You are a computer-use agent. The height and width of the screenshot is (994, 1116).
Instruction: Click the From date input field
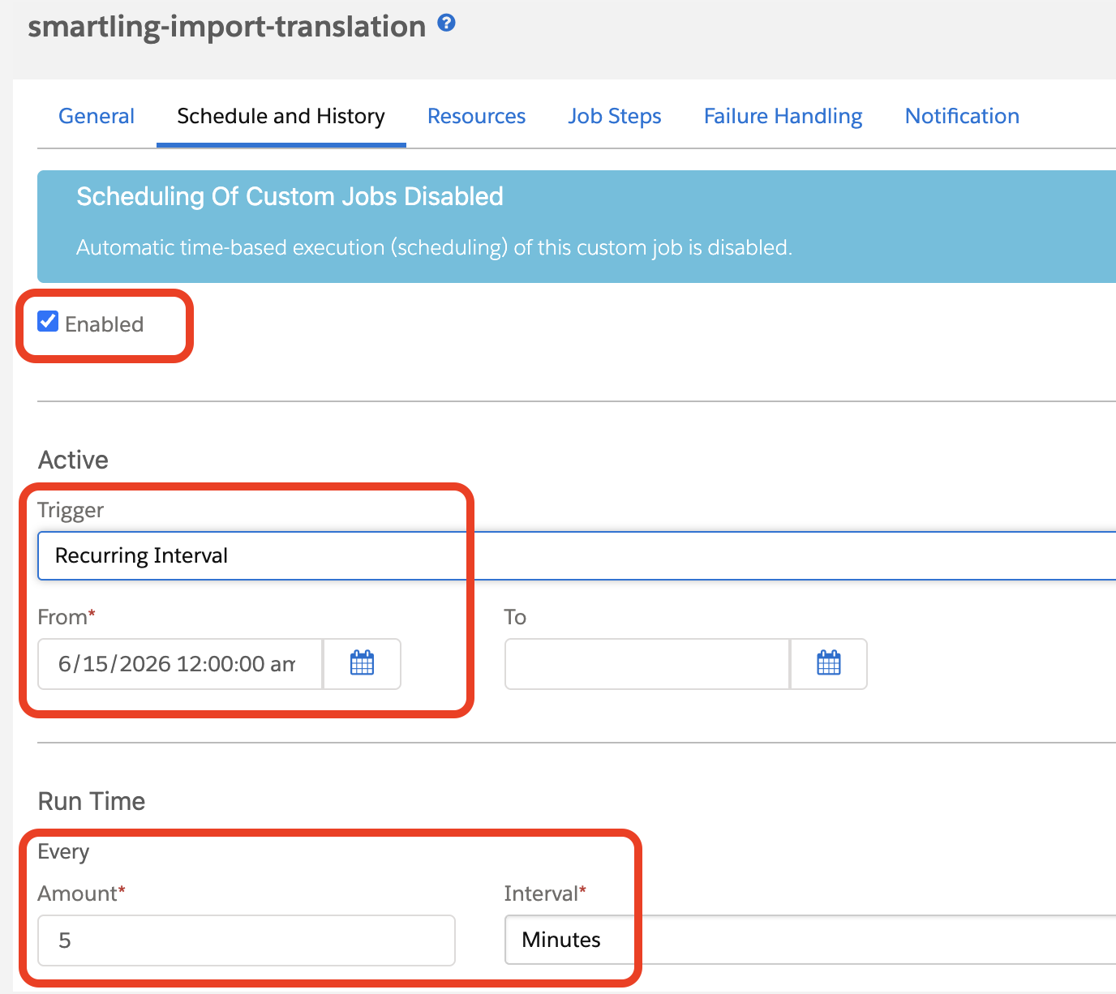[x=180, y=664]
